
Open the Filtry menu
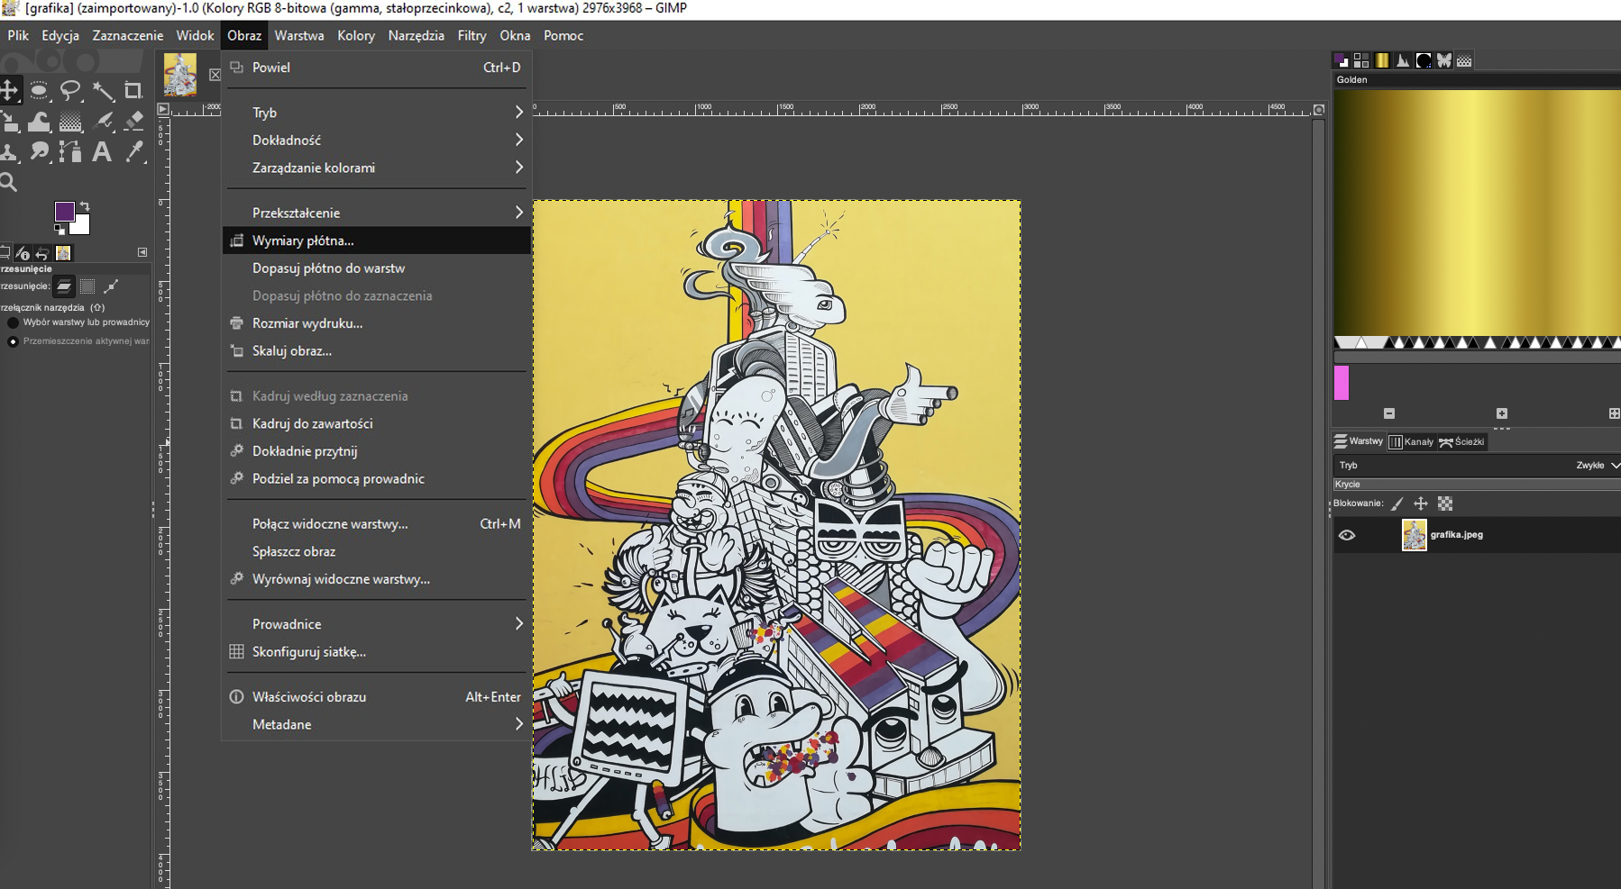[x=472, y=35]
